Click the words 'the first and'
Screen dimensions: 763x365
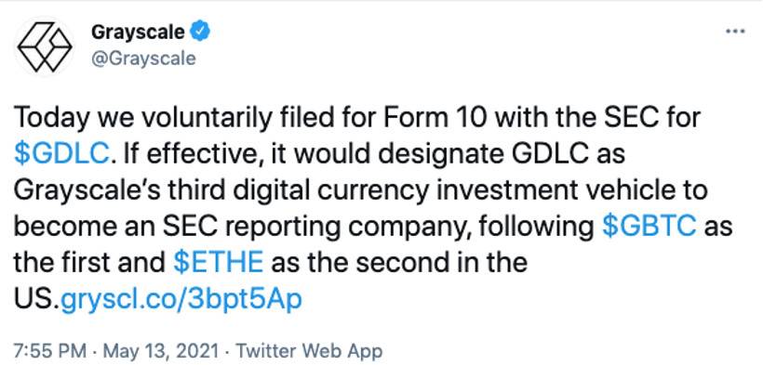coord(89,263)
